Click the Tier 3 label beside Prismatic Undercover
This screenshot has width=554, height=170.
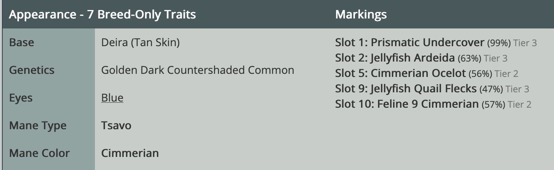pos(525,43)
